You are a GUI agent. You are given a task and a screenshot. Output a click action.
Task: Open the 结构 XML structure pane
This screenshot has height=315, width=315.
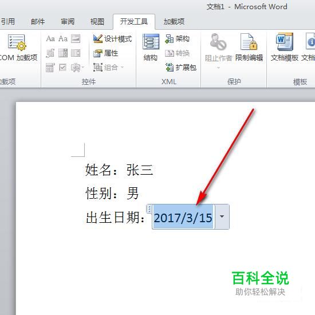[151, 48]
